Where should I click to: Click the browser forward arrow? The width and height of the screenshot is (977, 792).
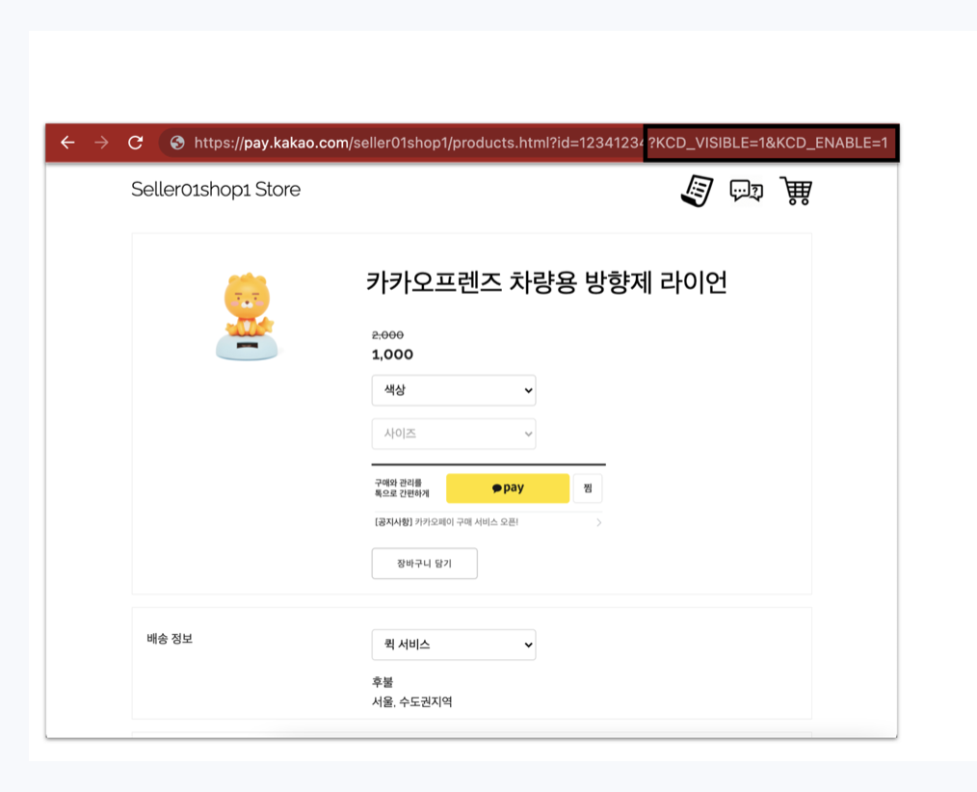coord(101,143)
